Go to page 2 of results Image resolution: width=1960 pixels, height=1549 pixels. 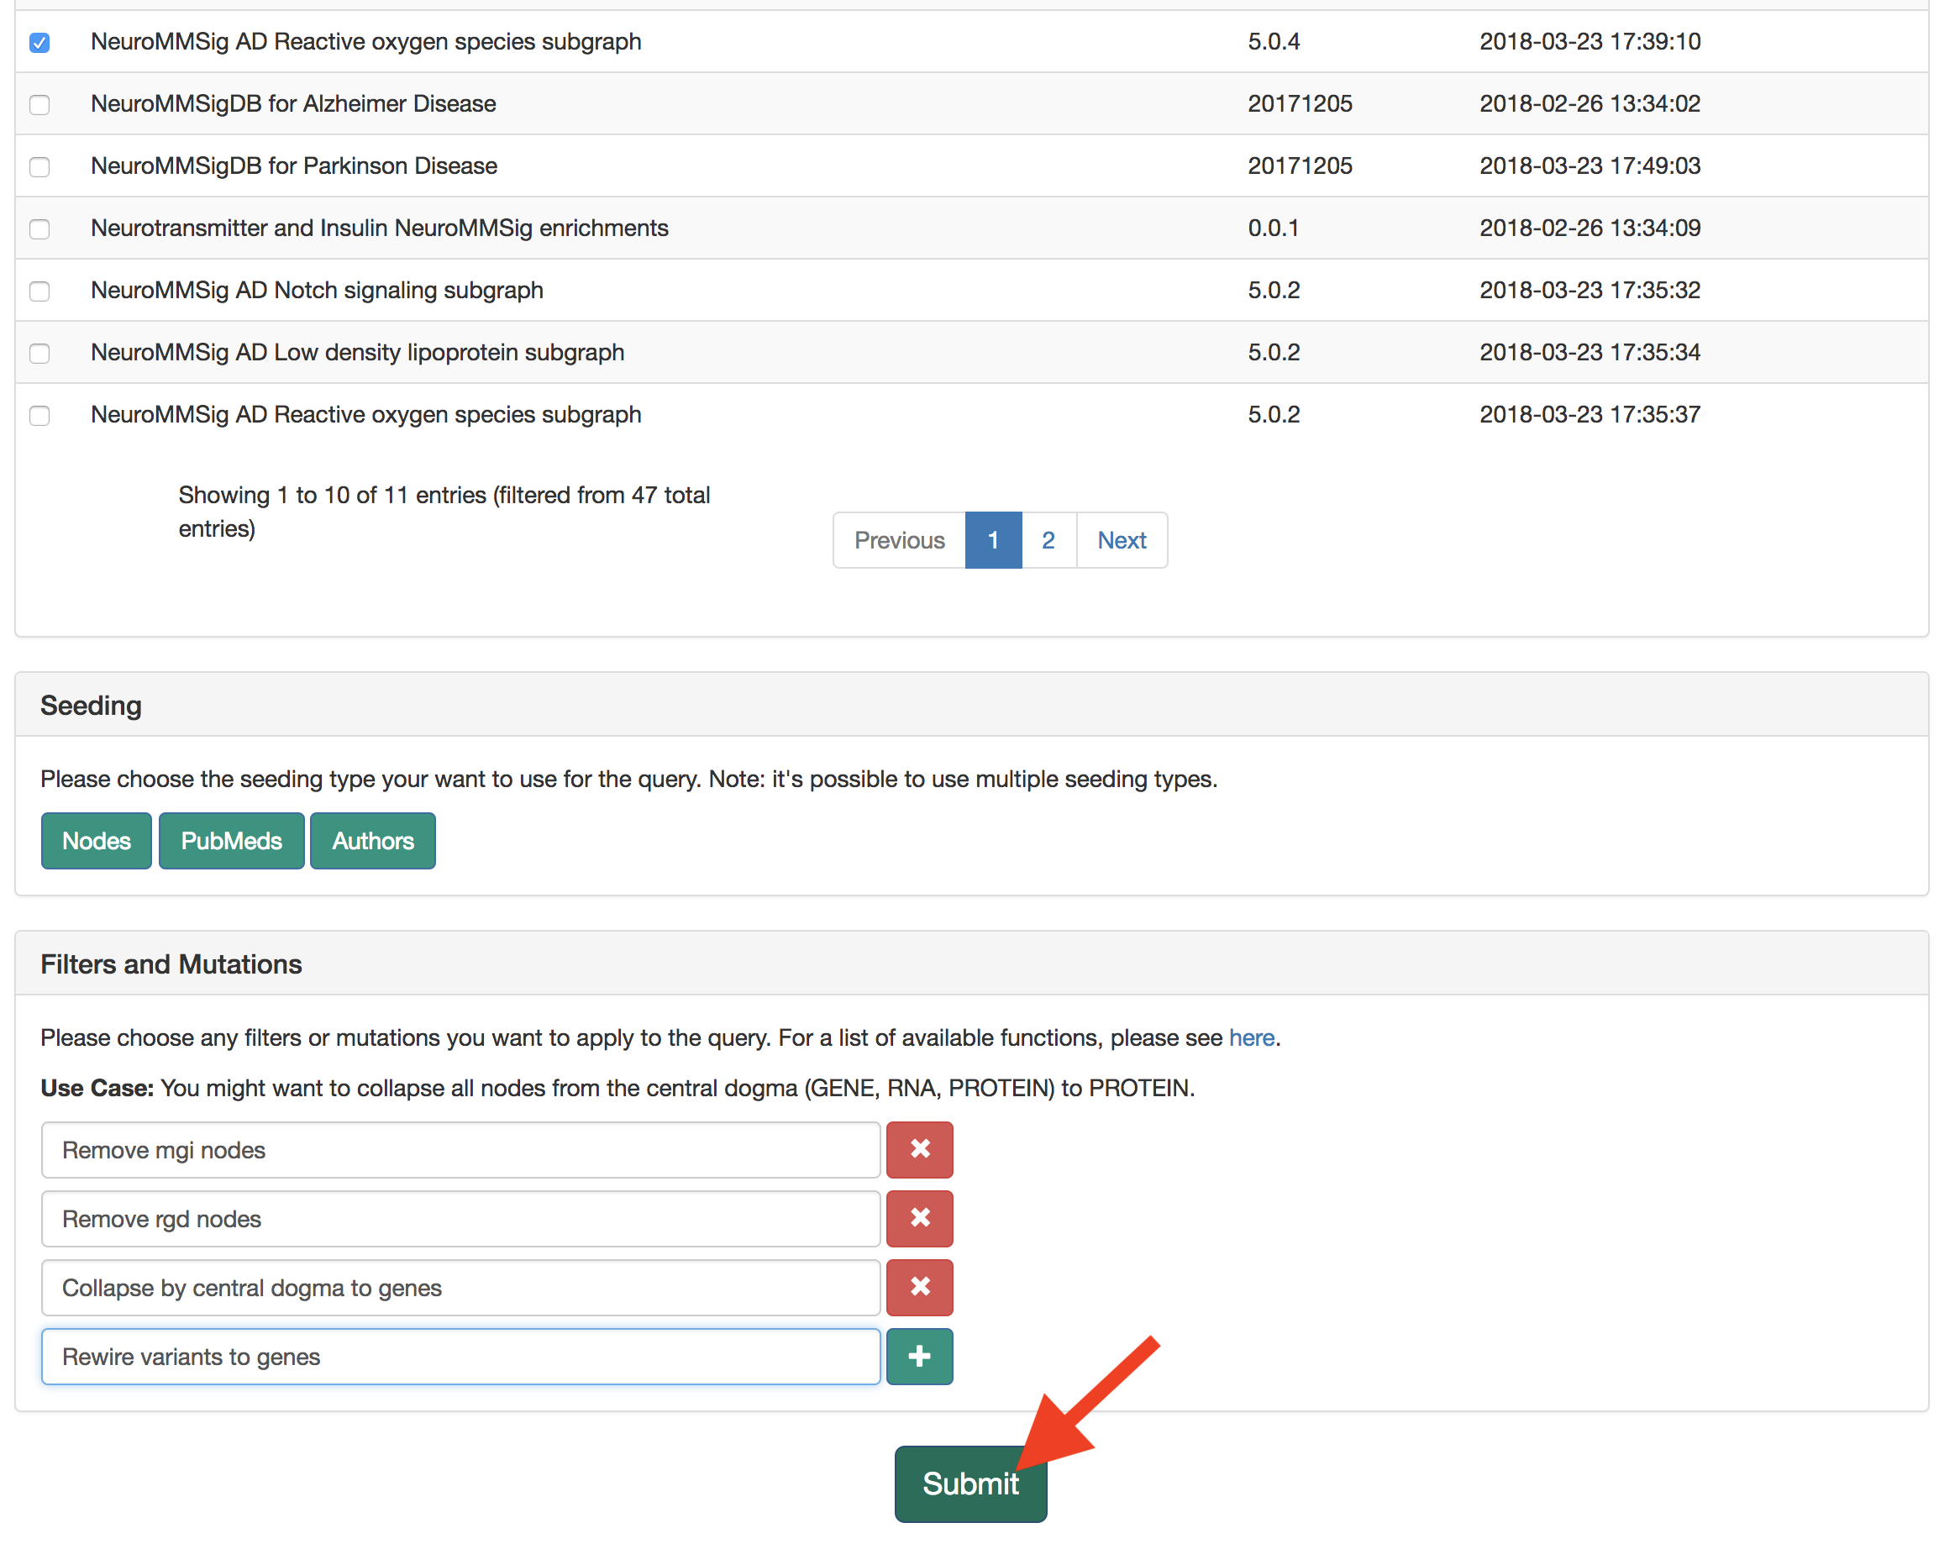pos(1048,539)
